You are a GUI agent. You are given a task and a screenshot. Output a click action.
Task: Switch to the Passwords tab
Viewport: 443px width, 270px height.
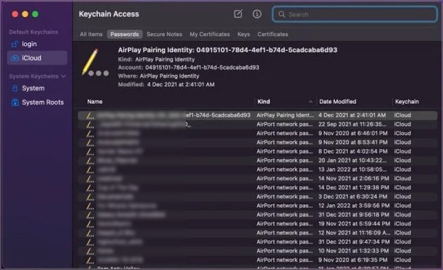point(124,34)
